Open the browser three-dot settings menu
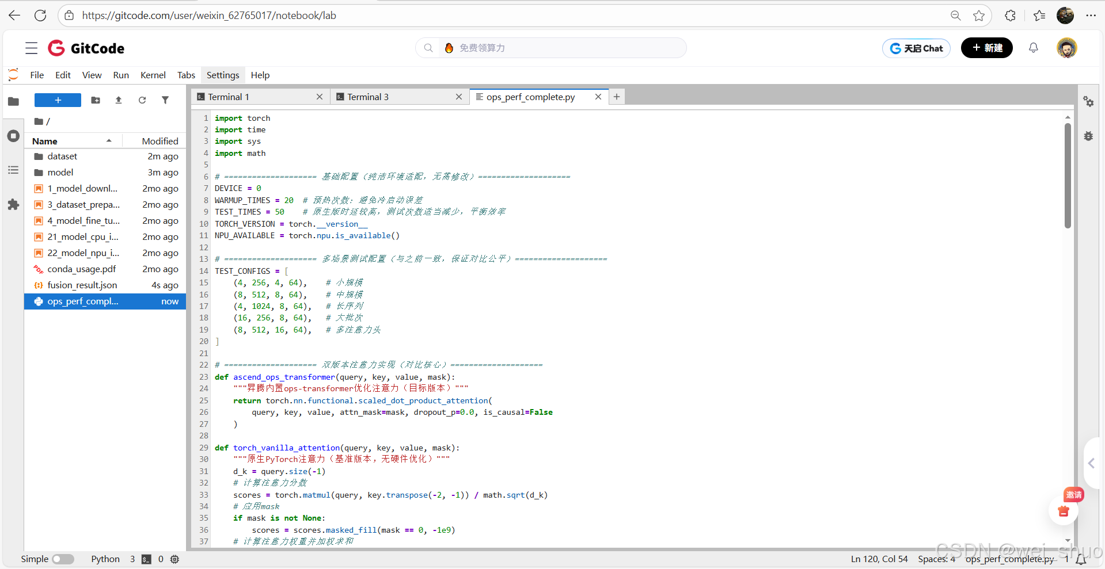Image resolution: width=1105 pixels, height=569 pixels. (1091, 16)
